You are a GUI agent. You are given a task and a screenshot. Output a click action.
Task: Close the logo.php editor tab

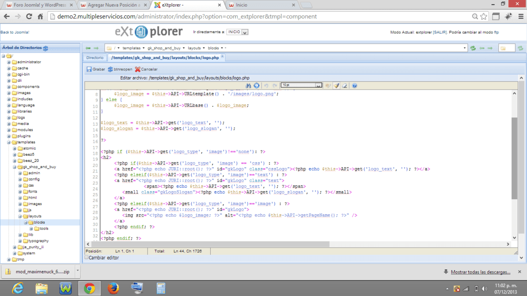tap(222, 57)
